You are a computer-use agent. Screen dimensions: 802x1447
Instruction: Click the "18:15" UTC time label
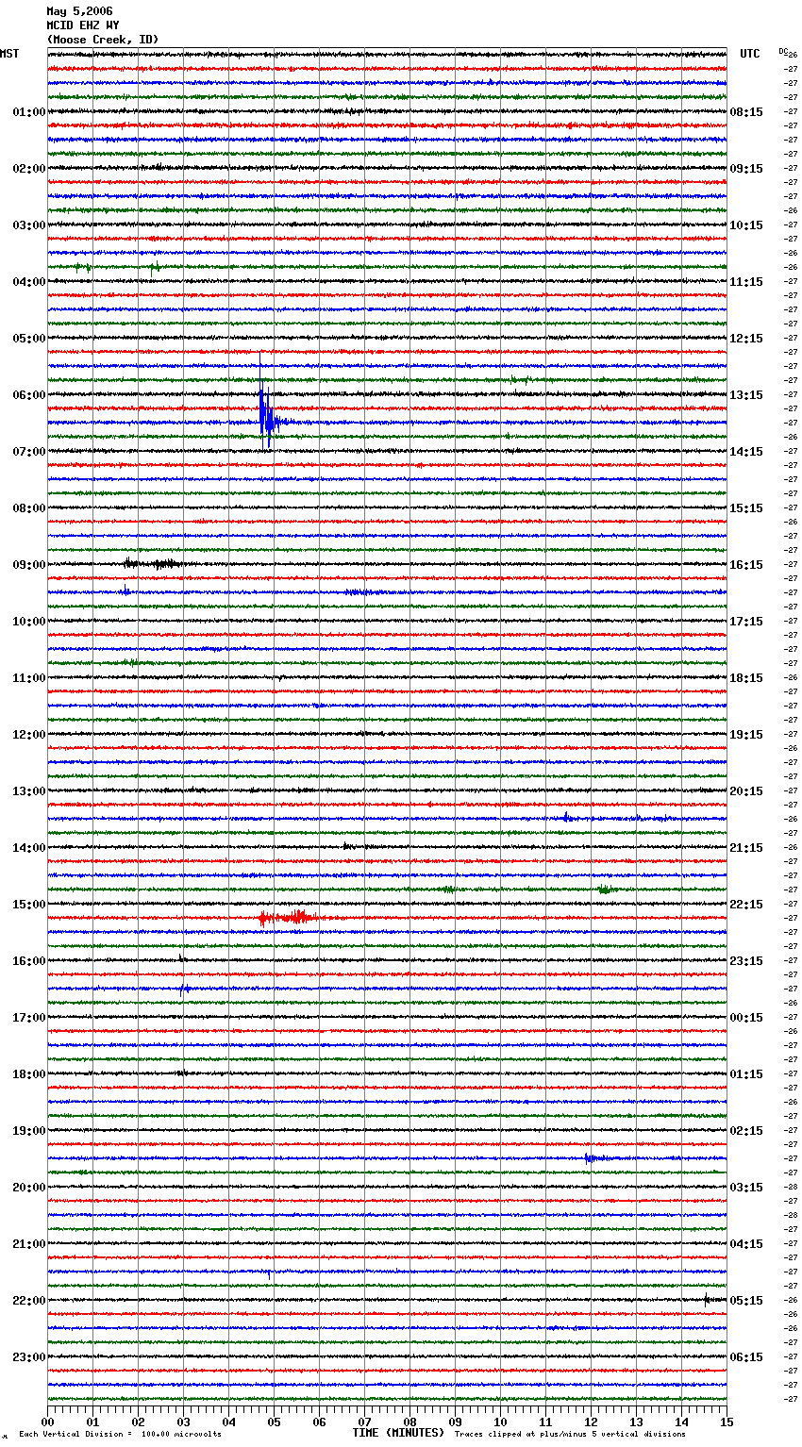pyautogui.click(x=746, y=678)
